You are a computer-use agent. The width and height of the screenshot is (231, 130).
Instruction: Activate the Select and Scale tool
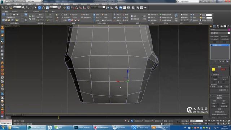click(x=47, y=8)
